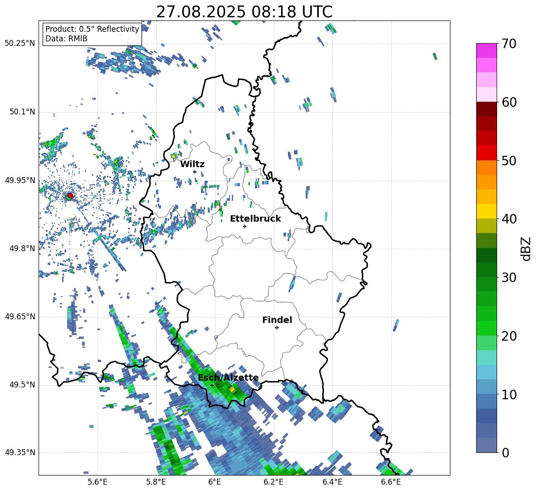Screen dimensions: 537x491
Task: Click the Findel city label
Action: point(277,320)
